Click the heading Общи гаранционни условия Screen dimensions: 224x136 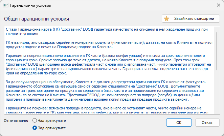pyautogui.click(x=37, y=19)
